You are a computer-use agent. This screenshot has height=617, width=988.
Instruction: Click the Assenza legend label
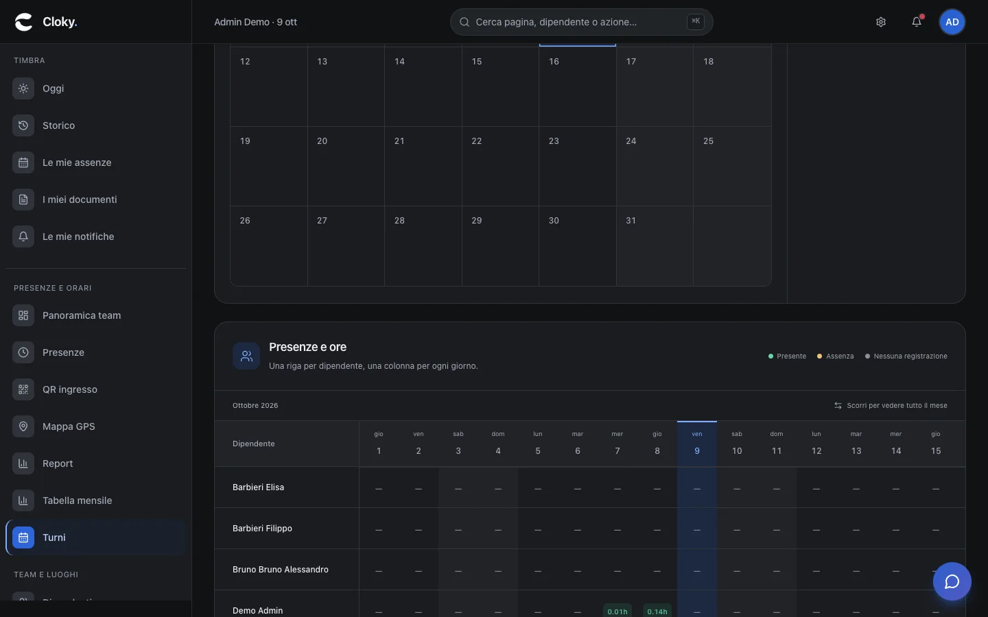(x=840, y=356)
